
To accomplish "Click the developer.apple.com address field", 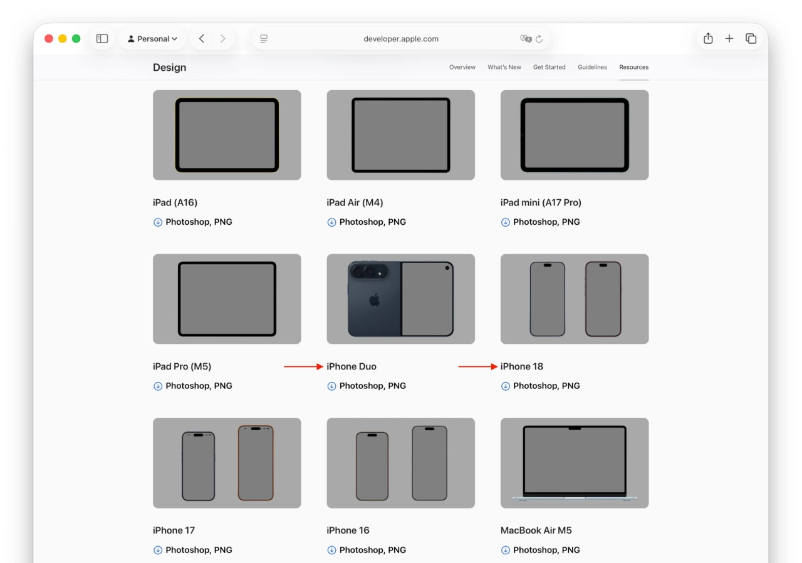I will [x=401, y=39].
